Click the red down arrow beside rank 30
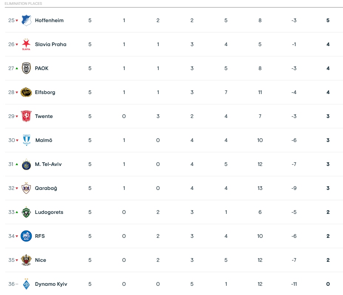Image resolution: width=343 pixels, height=295 pixels. pos(17,140)
